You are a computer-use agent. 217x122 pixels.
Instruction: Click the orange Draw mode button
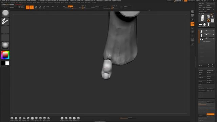(32, 7)
